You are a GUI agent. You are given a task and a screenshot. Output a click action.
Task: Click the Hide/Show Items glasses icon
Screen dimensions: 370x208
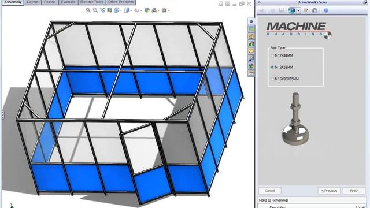coord(136,10)
